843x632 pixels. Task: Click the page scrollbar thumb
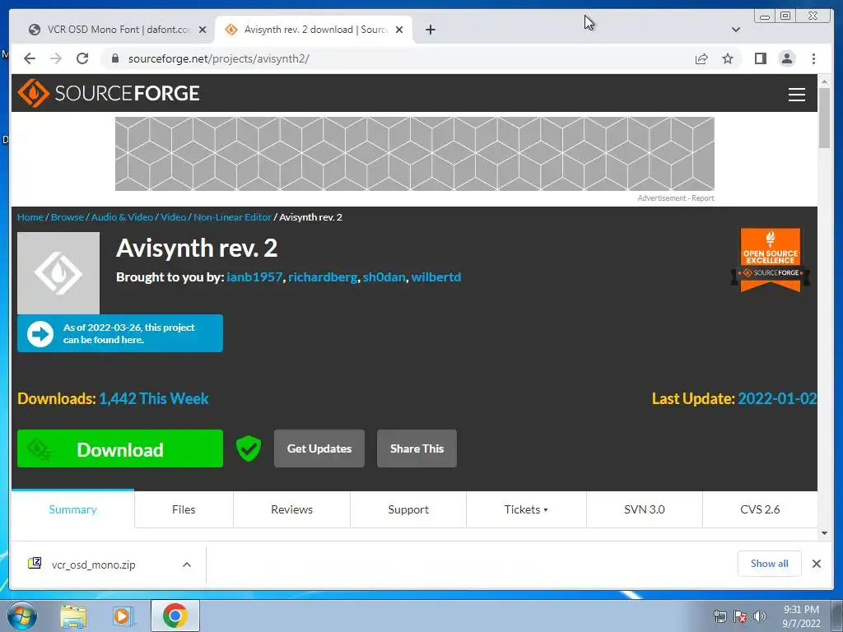coord(824,118)
